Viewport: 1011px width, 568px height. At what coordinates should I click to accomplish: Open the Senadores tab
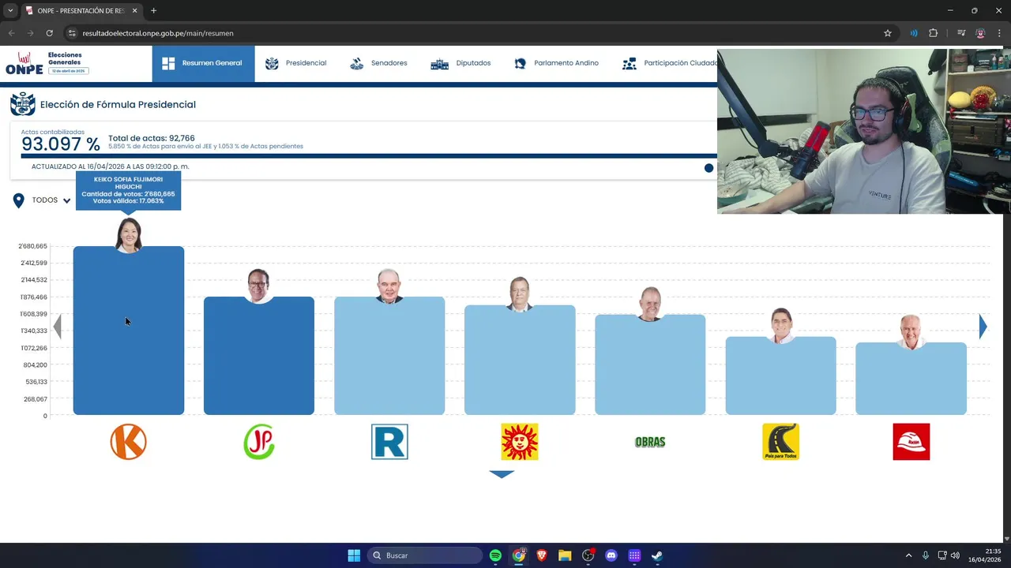pos(378,63)
